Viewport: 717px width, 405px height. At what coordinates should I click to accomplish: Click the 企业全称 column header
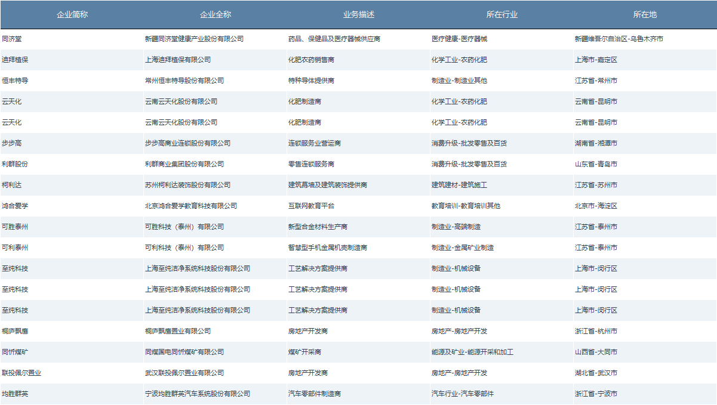coord(215,14)
